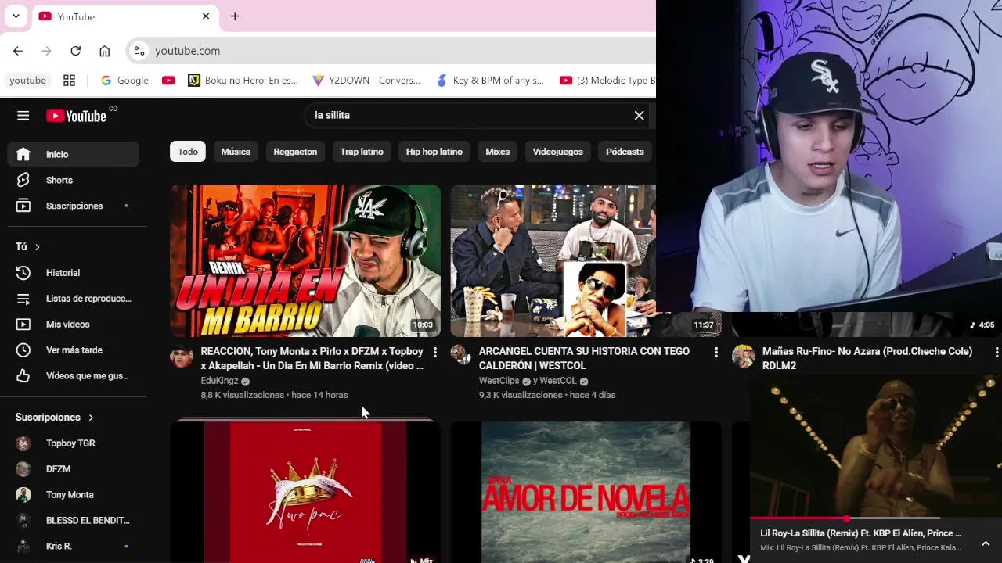
Task: Open Tony Monta channel
Action: (73, 494)
